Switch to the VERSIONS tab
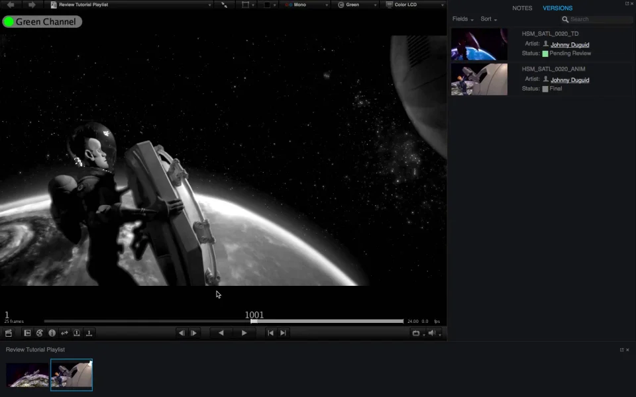This screenshot has height=397, width=636. point(557,8)
